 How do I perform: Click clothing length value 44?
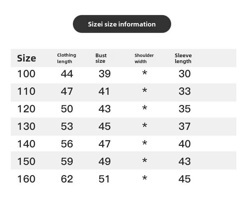[x=67, y=74]
